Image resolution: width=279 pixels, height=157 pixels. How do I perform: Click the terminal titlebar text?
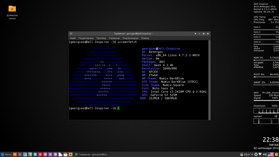pos(133,34)
